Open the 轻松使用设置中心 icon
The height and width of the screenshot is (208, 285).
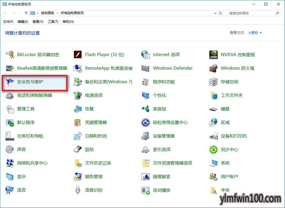click(x=145, y=123)
